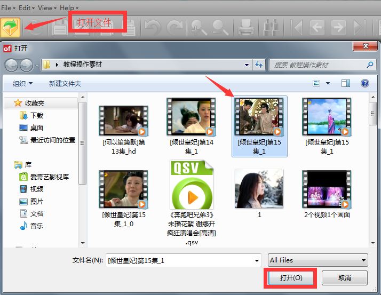Open the All Files type dropdown

318,260
